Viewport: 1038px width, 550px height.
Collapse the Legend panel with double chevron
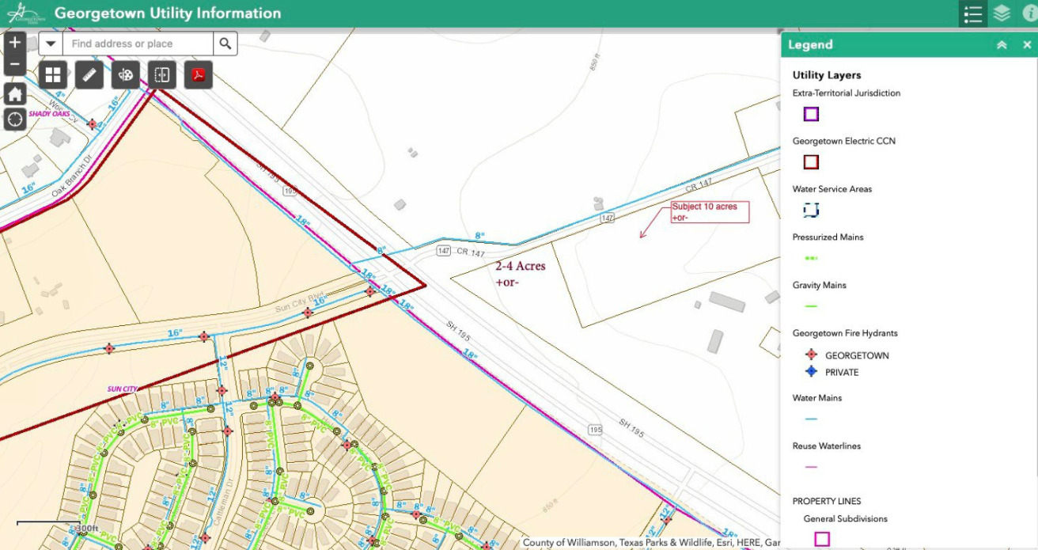1002,45
